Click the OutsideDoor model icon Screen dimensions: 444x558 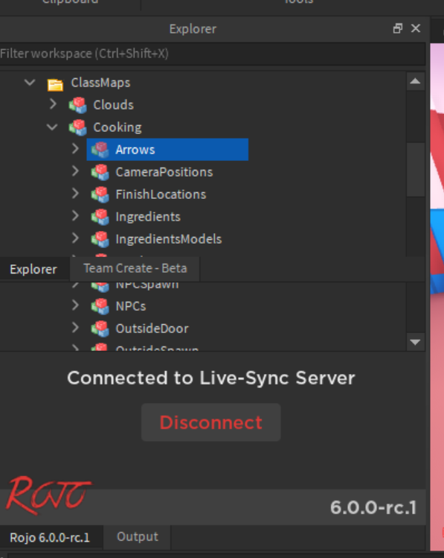click(100, 329)
